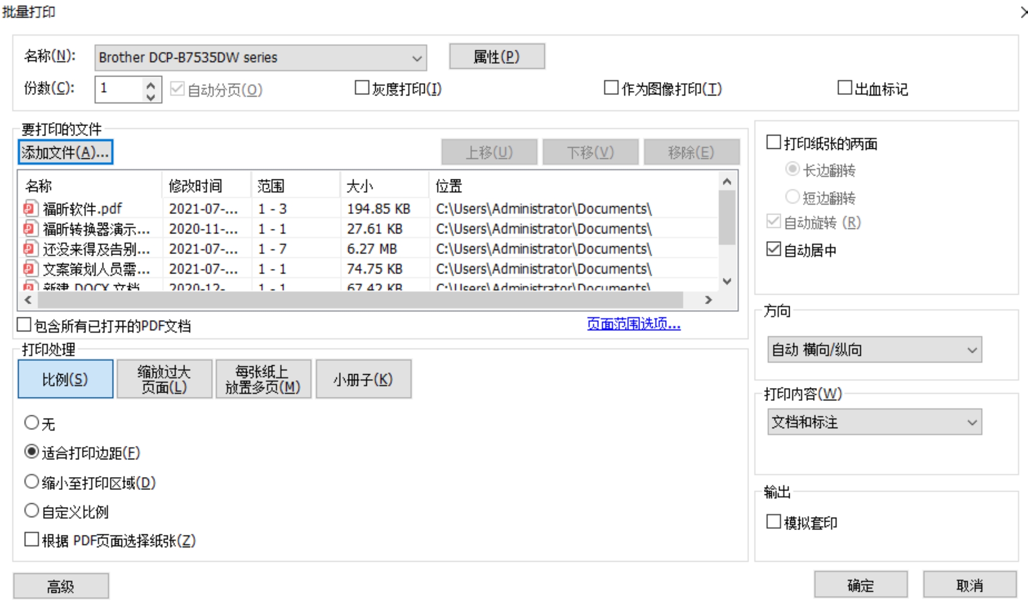Select the 文案策划人员需 file row

[368, 269]
